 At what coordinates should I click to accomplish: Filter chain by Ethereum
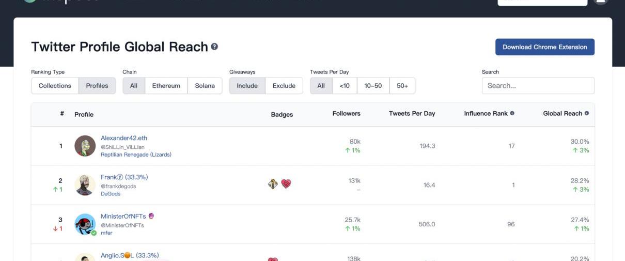(x=166, y=86)
